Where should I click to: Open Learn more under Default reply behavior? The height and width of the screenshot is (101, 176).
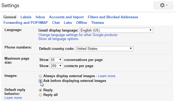pos(13,98)
